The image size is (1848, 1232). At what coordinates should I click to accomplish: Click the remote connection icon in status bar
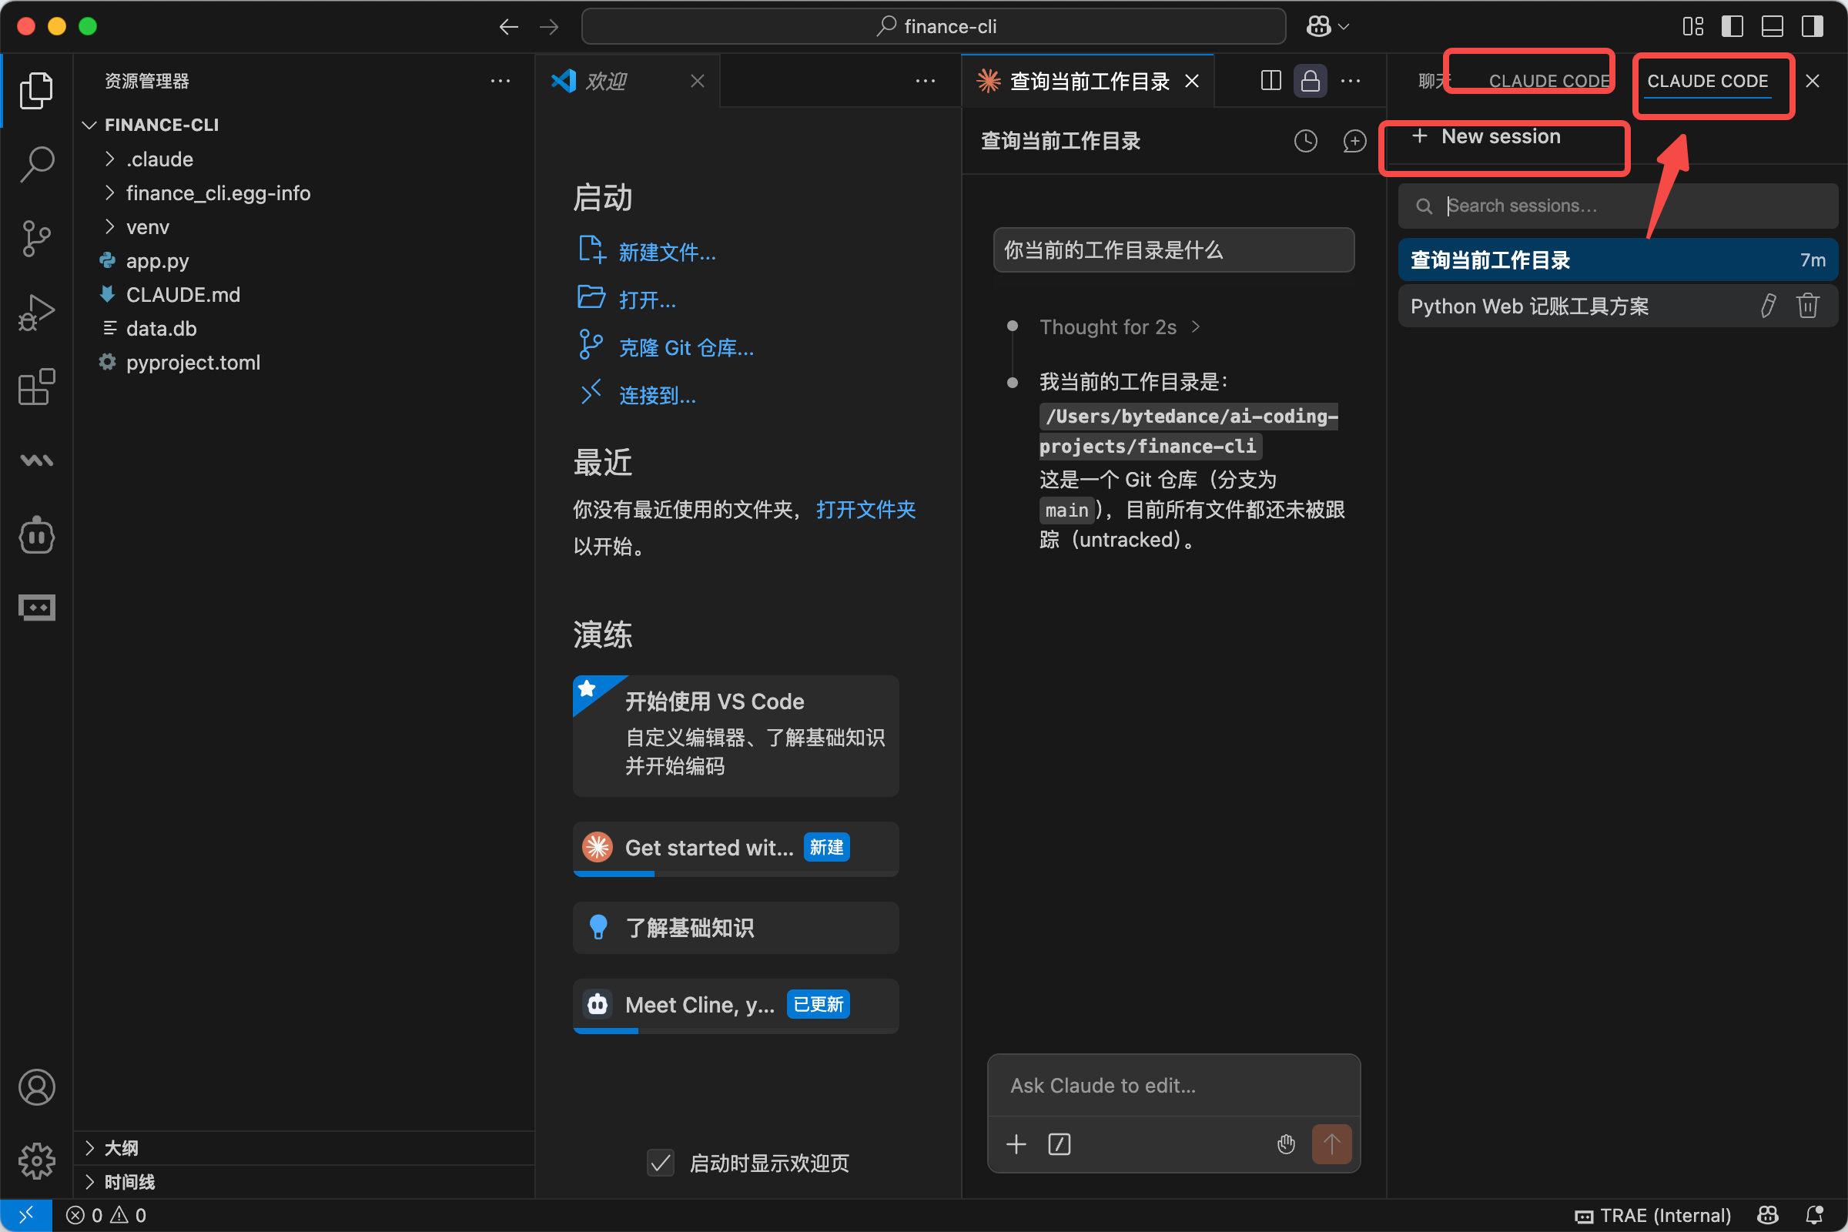point(26,1215)
